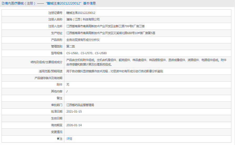The height and width of the screenshot is (145, 235).
Task: Click the 管理类别 label
Action: pyautogui.click(x=57, y=46)
